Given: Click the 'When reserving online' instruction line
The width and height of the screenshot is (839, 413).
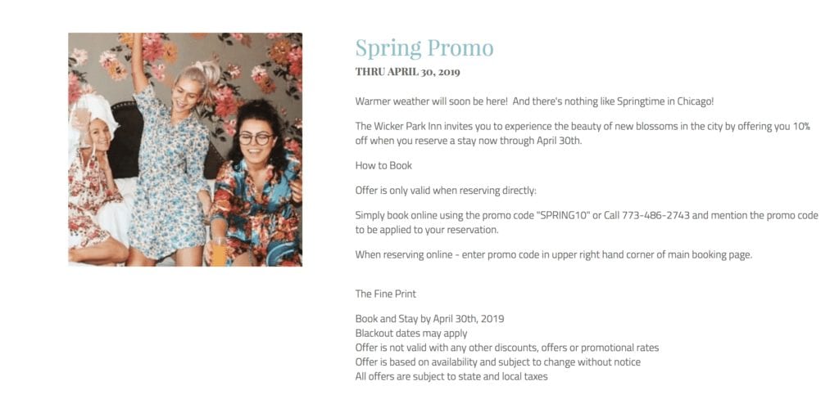Looking at the screenshot, I should [554, 255].
